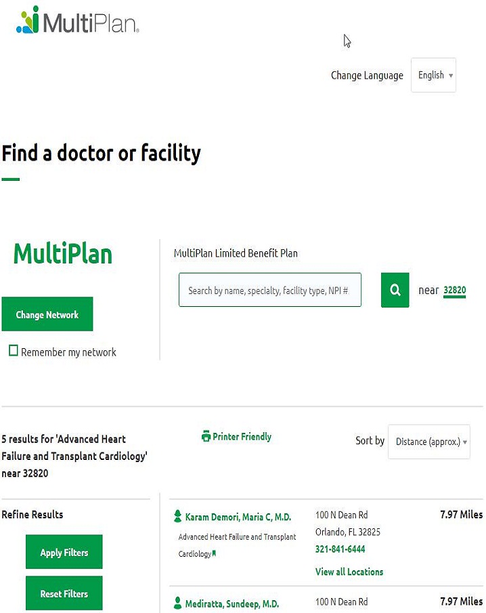The image size is (486, 613).
Task: Click the printer icon beside Printer Friendly
Action: coord(205,437)
